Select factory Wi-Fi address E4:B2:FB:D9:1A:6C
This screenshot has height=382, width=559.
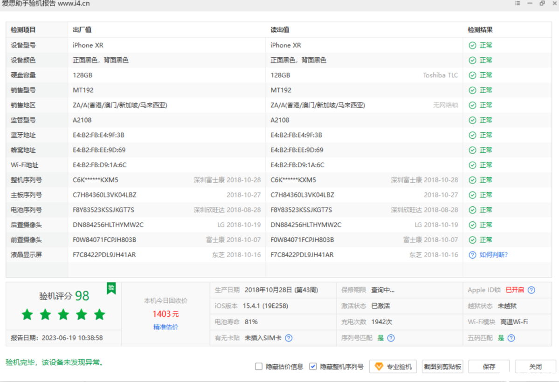point(99,165)
